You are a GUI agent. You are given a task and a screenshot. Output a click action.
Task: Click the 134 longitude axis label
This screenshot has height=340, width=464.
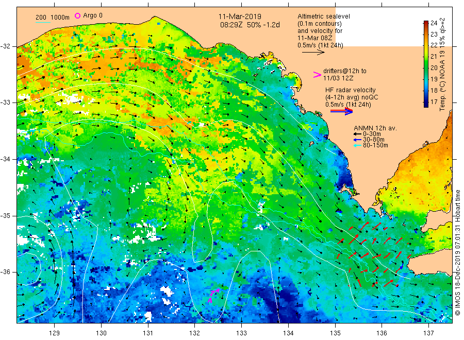coord(288,333)
